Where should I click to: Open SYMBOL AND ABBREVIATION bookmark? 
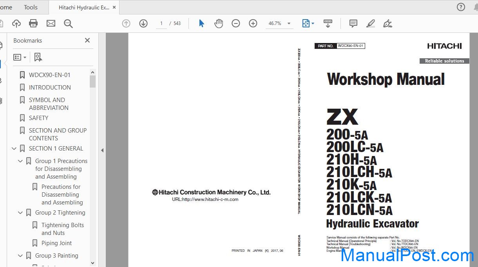pyautogui.click(x=49, y=104)
